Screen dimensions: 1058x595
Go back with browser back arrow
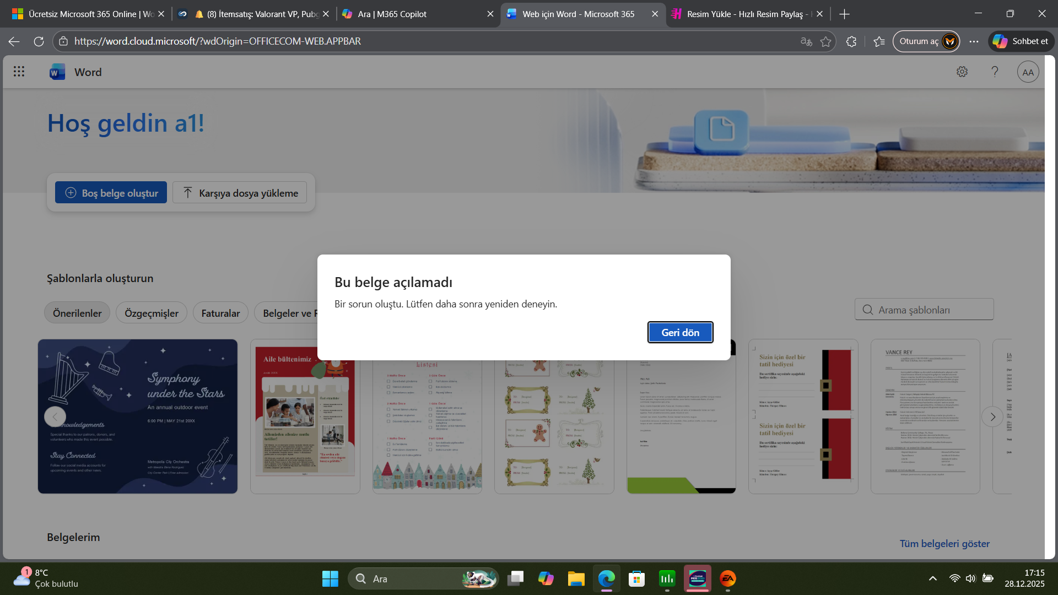14,41
